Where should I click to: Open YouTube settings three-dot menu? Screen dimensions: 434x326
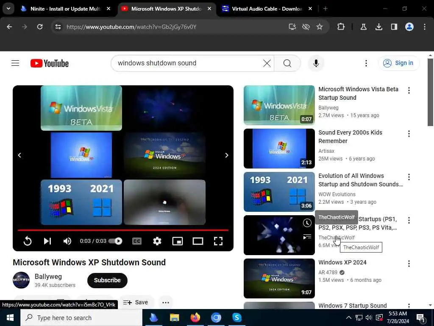366,63
